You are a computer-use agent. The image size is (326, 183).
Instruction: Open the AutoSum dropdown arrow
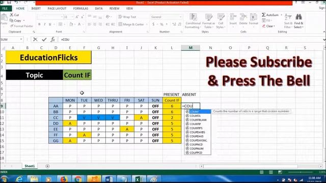[281, 15]
